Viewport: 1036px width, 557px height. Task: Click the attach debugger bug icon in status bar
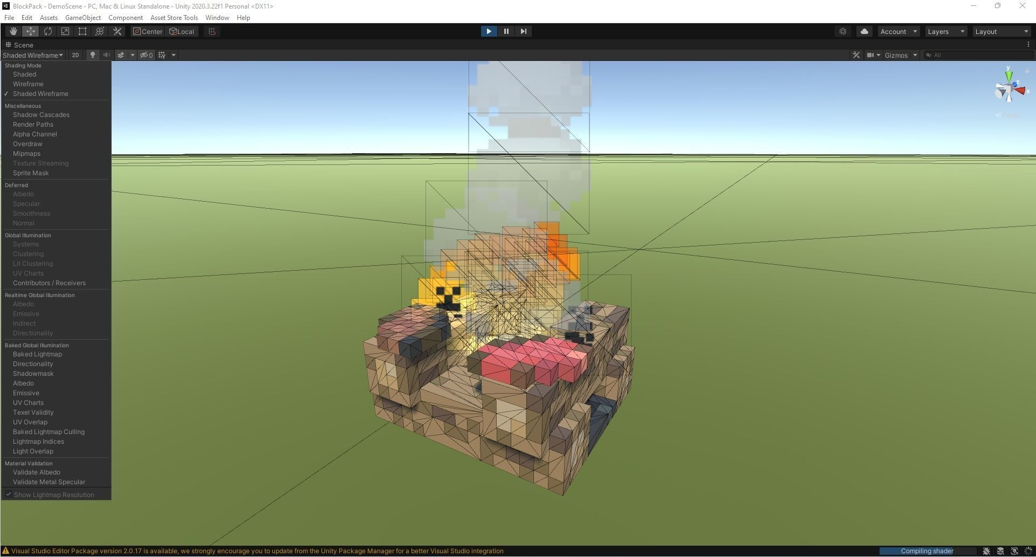986,551
